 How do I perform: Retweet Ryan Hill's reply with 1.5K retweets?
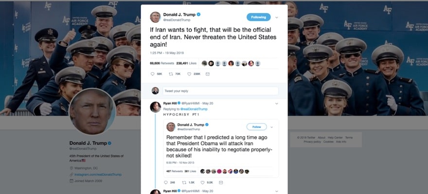pos(184,182)
